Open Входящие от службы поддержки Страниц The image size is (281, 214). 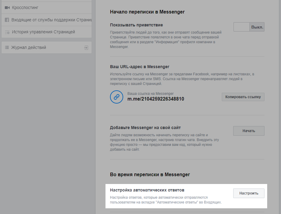pos(51,20)
